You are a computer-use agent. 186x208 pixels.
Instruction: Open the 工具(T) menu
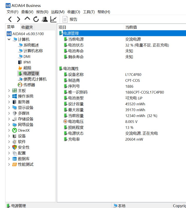point(89,12)
